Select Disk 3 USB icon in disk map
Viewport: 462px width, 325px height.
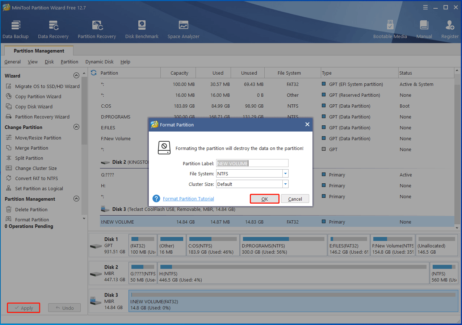pos(96,300)
